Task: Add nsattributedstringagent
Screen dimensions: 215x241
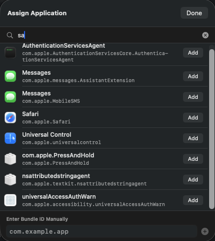Action: click(193, 180)
